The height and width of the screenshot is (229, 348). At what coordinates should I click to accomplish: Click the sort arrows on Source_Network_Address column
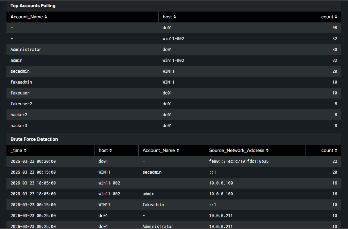click(x=266, y=150)
